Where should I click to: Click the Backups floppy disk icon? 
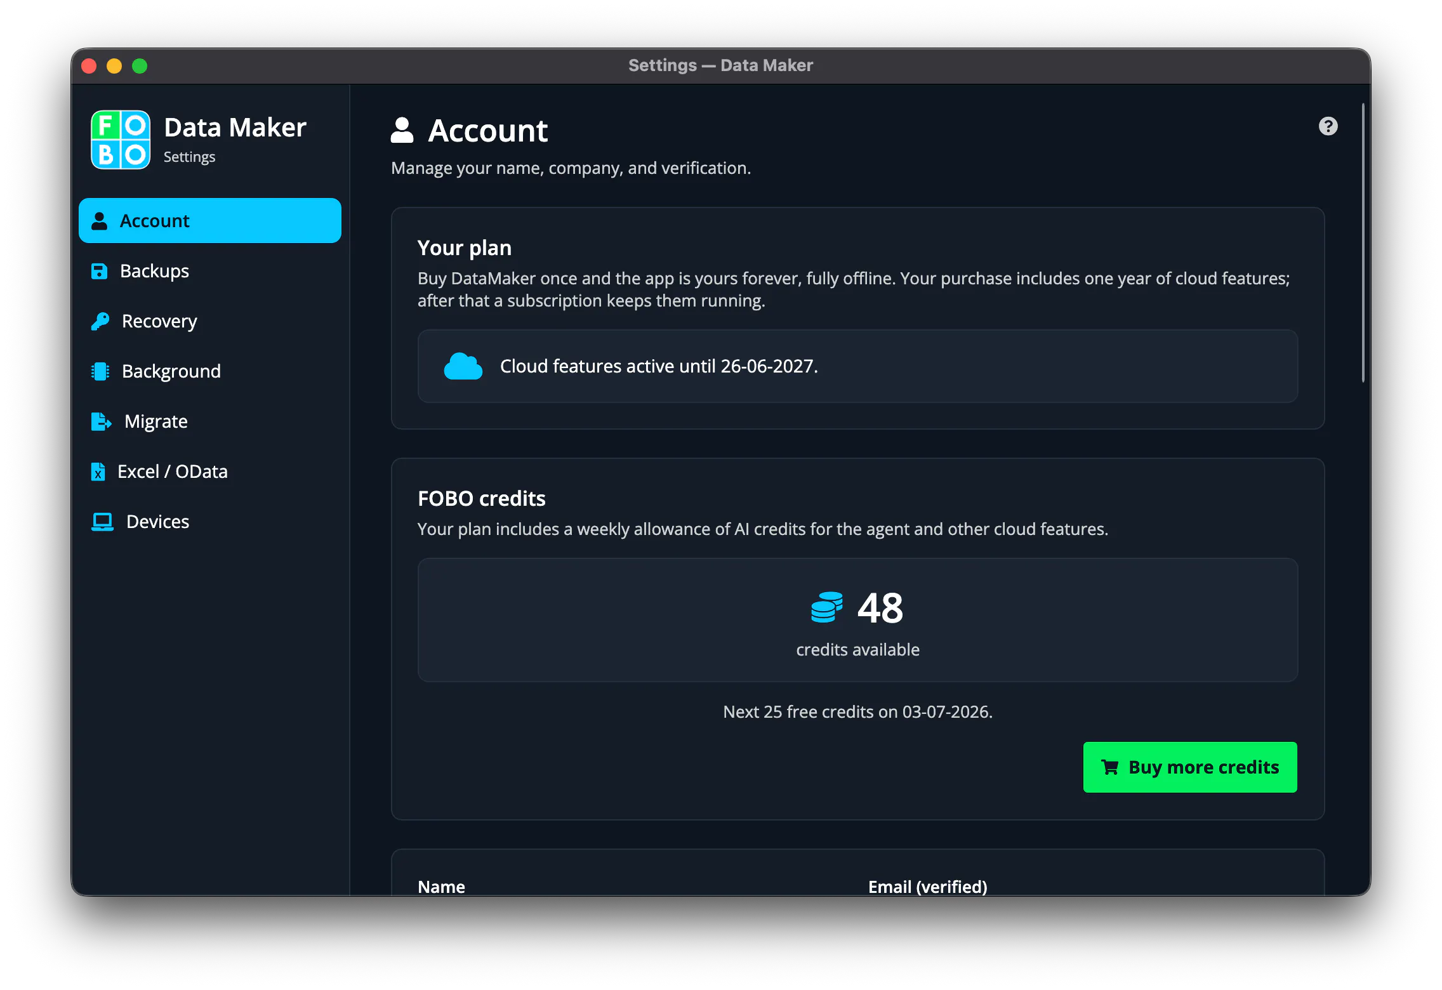click(100, 271)
